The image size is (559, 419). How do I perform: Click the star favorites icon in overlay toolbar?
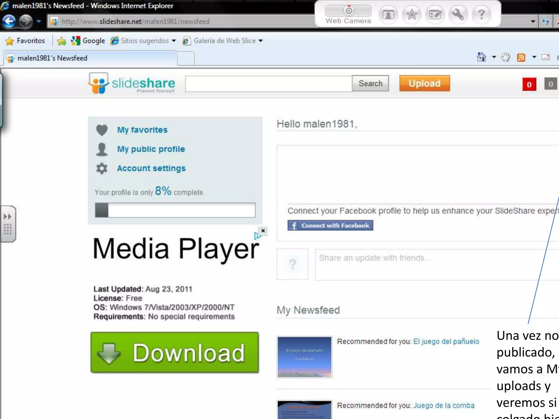(412, 15)
